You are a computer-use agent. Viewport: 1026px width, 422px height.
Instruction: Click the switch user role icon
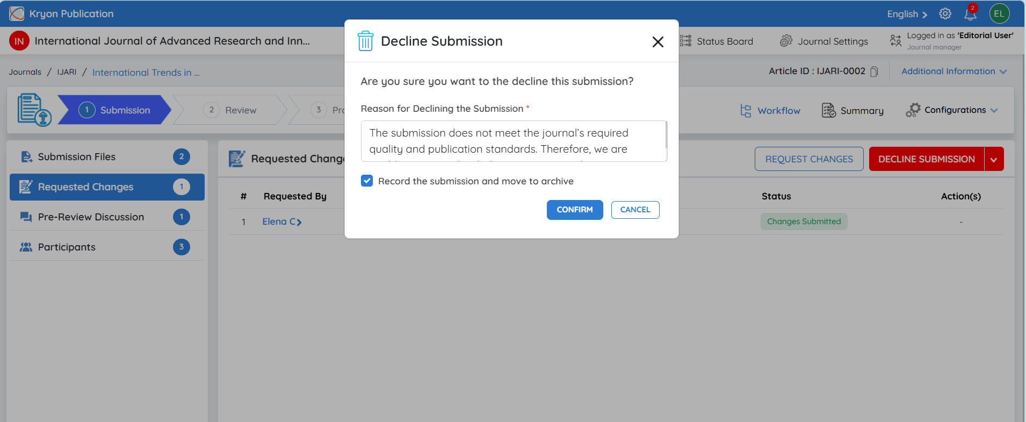point(895,40)
